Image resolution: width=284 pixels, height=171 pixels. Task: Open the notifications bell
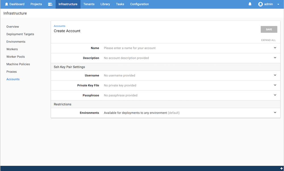point(250,4)
